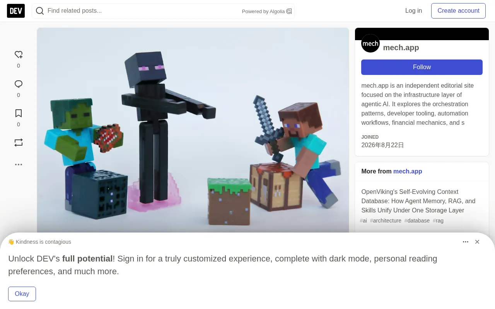
Task: Open the DEV home logo
Action: [16, 11]
